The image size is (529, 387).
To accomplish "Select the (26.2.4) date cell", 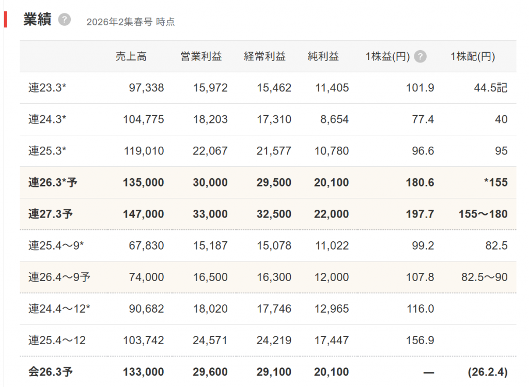I will [488, 372].
